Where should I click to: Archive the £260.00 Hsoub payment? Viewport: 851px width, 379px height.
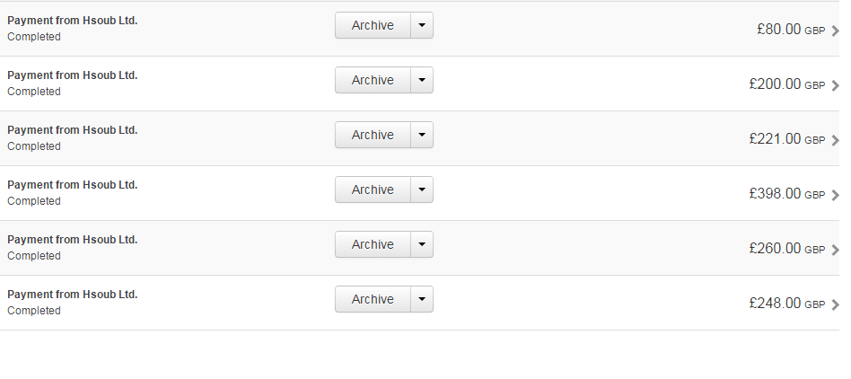click(373, 244)
